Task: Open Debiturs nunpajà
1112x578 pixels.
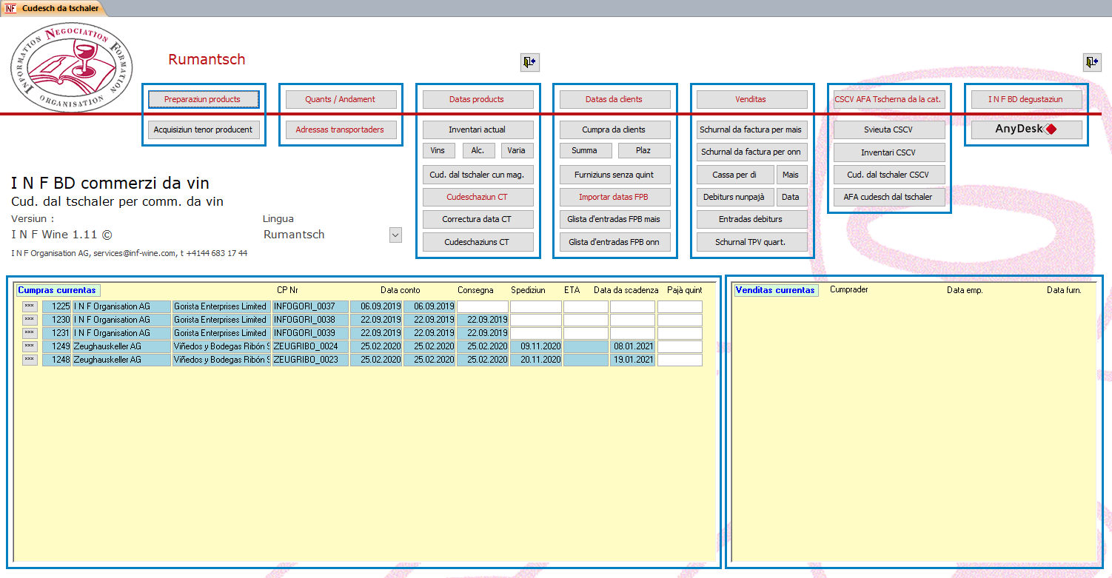Action: click(x=735, y=198)
